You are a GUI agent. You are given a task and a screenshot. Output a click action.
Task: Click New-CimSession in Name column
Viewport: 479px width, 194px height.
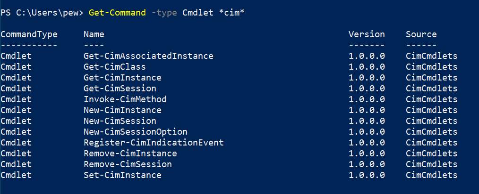(x=120, y=121)
